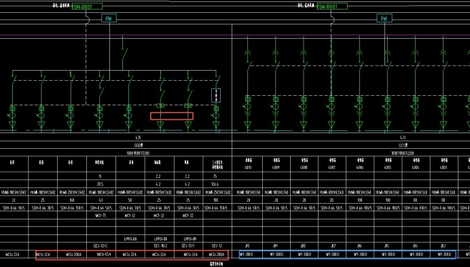Select the 4J3 cabinet label
470x267 pixels.
pyautogui.click(x=403, y=138)
